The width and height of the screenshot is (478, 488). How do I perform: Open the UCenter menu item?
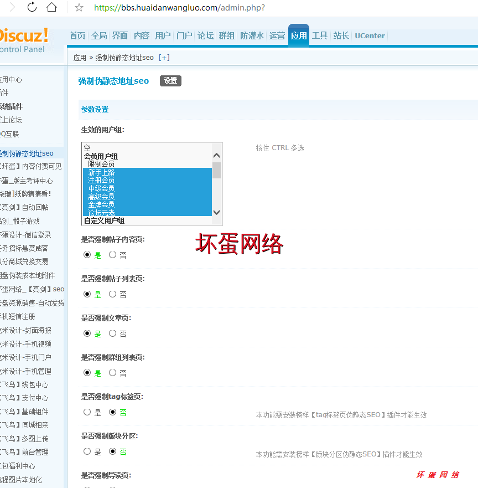pos(370,36)
